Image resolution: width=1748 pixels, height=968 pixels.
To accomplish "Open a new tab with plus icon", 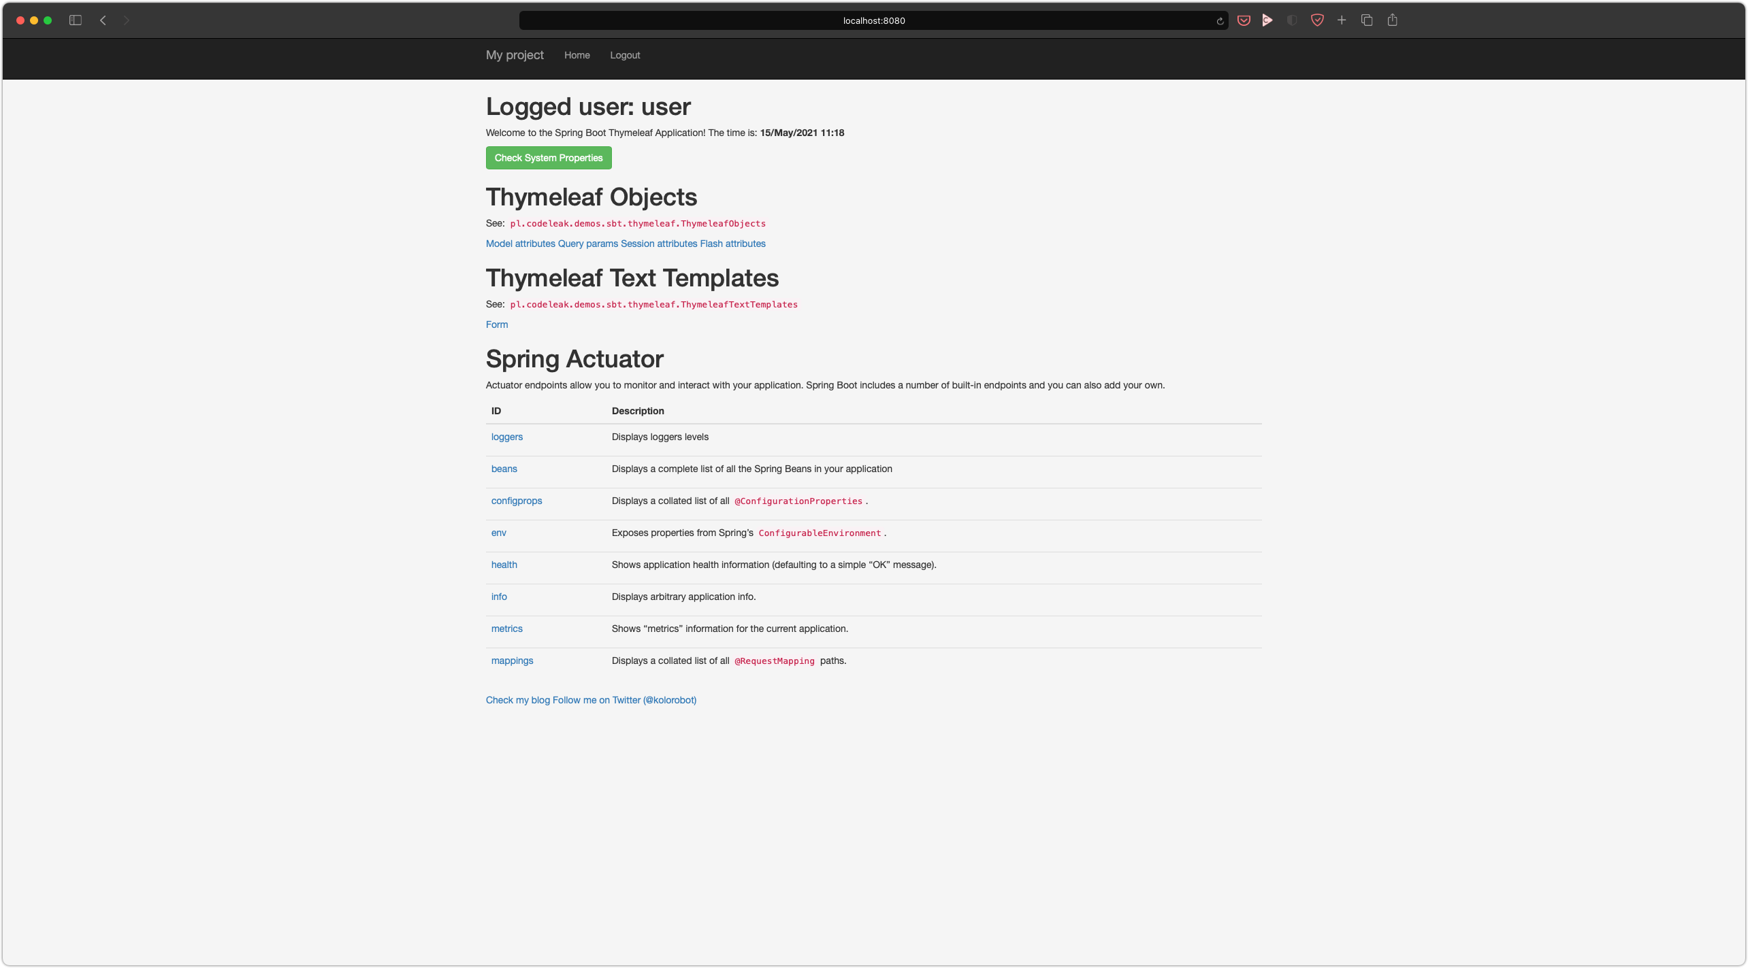I will pyautogui.click(x=1341, y=20).
